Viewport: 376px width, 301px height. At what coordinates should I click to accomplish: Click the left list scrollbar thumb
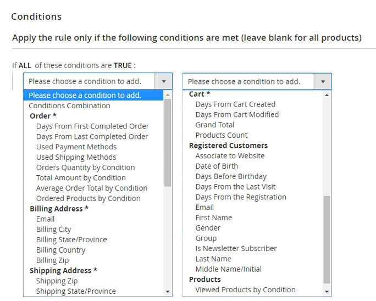pos(168,143)
